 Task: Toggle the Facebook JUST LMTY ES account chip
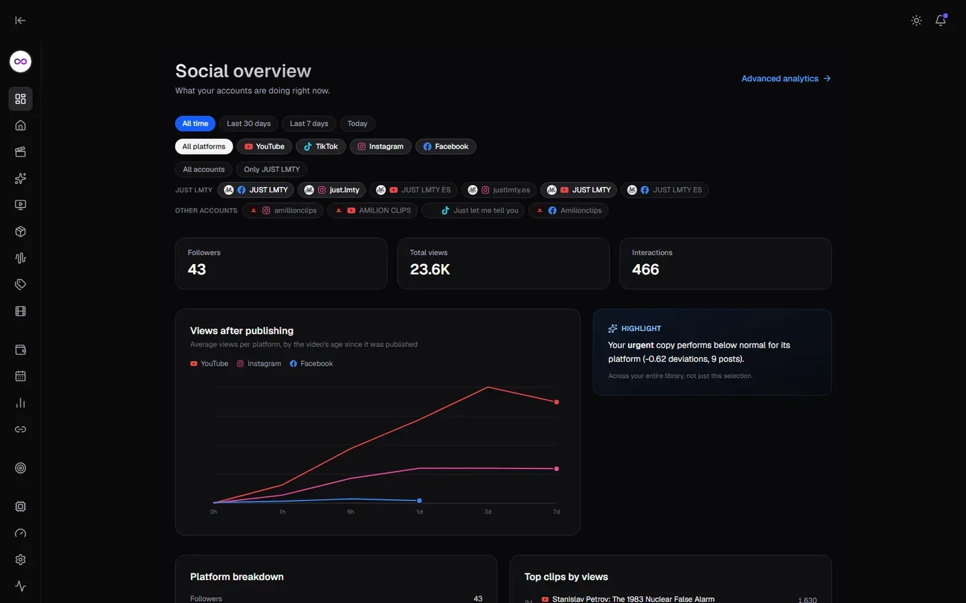coord(664,190)
